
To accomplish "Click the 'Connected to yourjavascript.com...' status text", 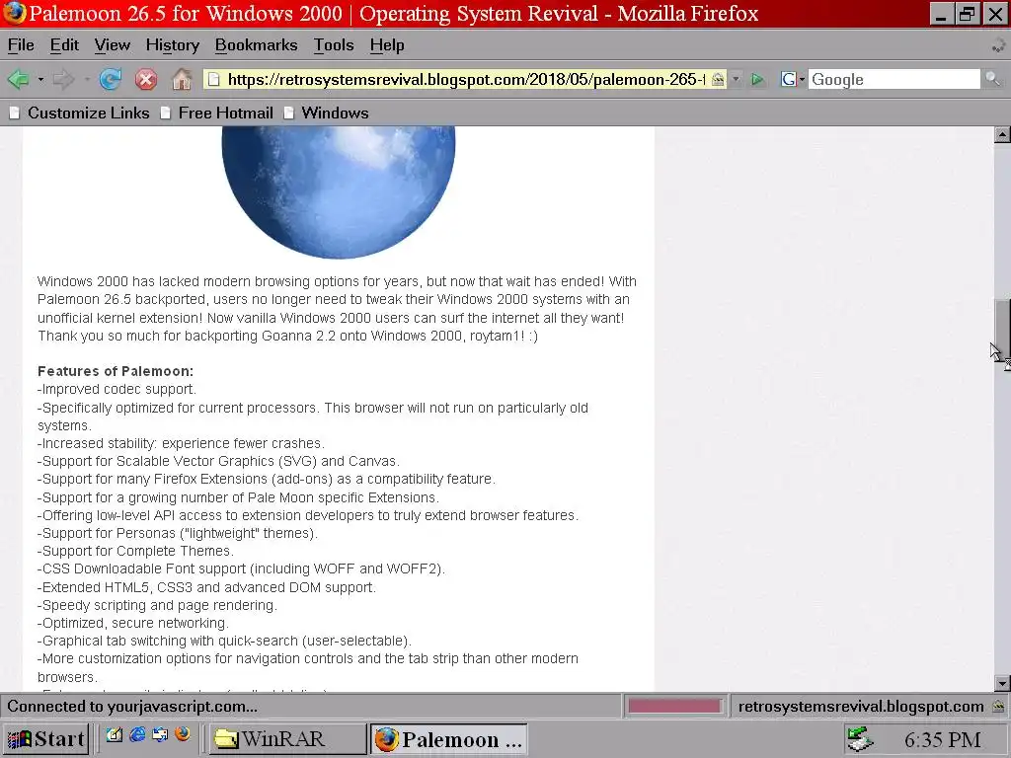I will click(132, 707).
